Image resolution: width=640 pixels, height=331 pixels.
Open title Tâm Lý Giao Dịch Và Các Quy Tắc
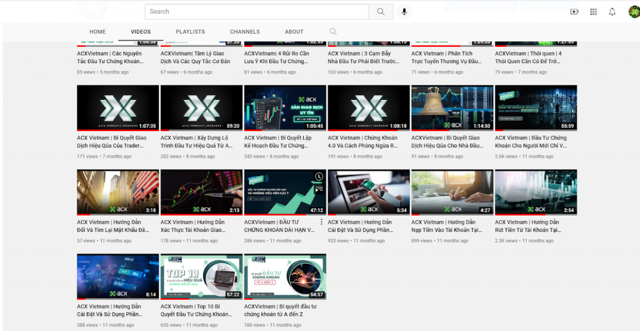click(x=195, y=57)
